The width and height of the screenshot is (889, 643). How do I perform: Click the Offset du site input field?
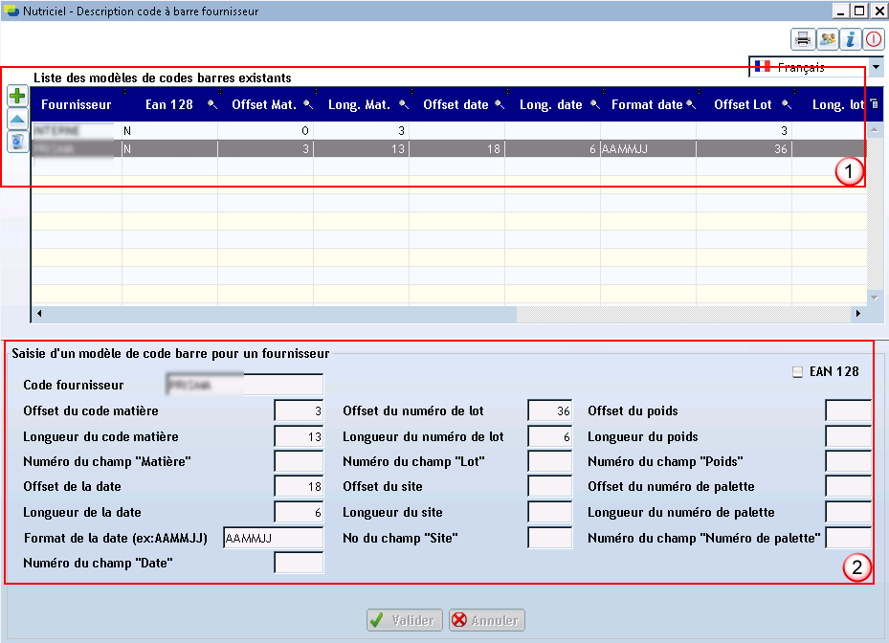coord(550,486)
